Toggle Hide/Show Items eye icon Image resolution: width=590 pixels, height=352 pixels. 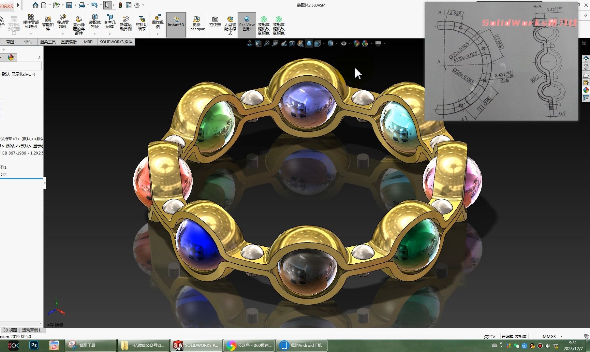tap(344, 43)
